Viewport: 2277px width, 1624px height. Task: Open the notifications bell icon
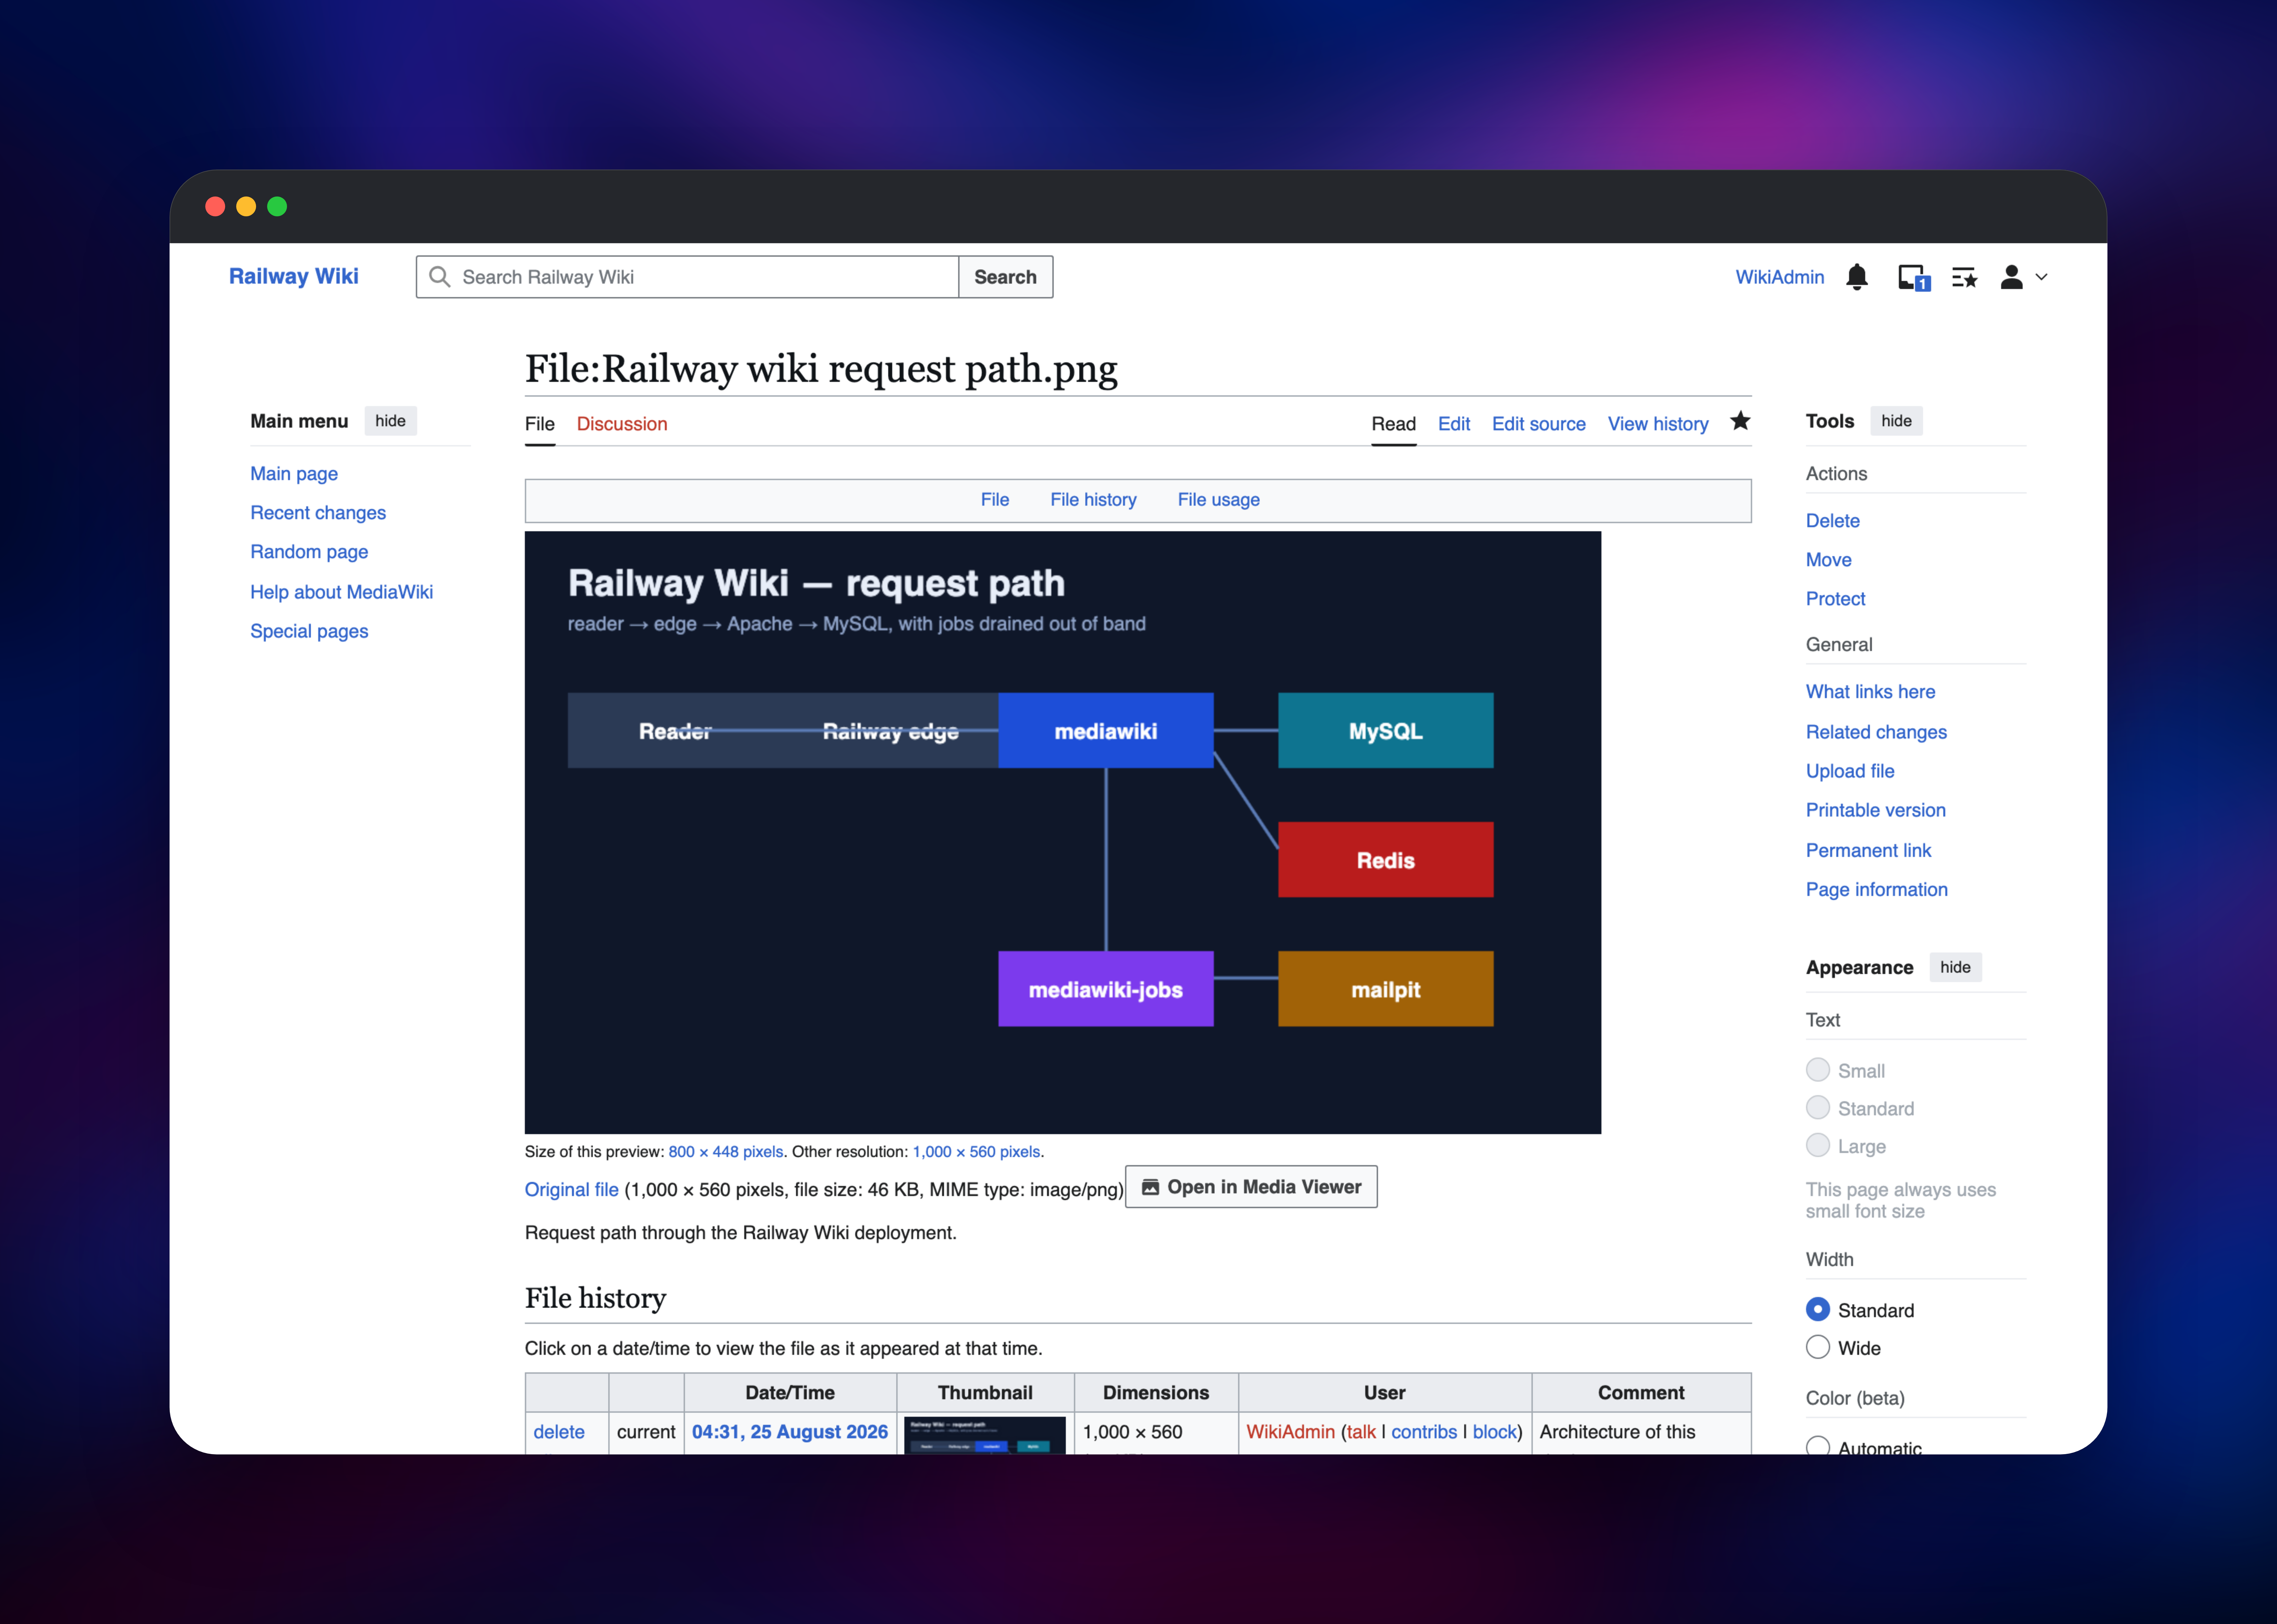(x=1857, y=277)
